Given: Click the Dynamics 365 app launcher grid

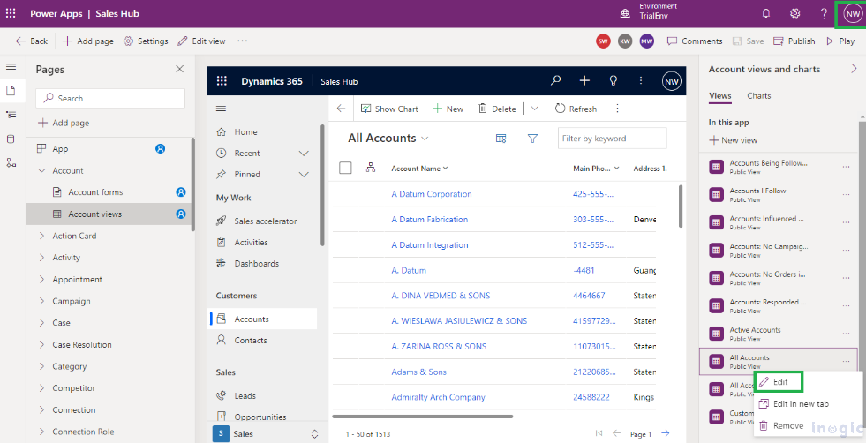Looking at the screenshot, I should click(222, 81).
